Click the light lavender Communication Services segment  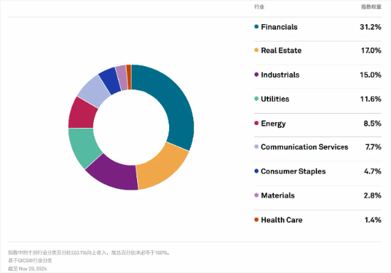click(x=94, y=91)
